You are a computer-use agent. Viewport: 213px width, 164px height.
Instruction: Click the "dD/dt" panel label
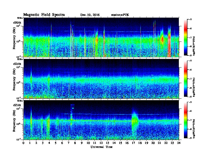click(x=17, y=64)
